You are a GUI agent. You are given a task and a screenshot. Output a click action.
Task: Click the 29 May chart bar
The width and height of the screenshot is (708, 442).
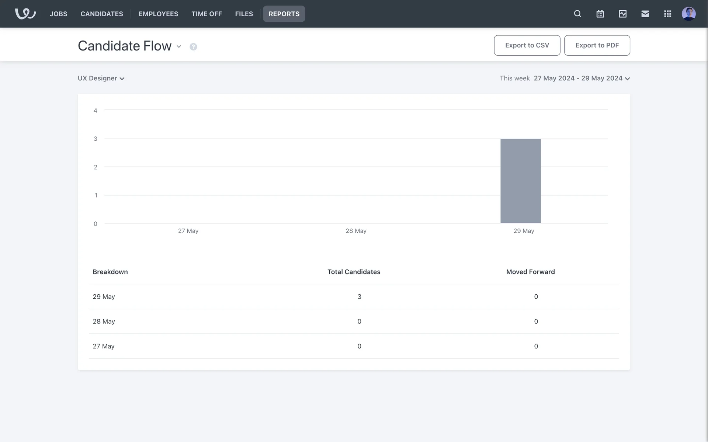(520, 181)
